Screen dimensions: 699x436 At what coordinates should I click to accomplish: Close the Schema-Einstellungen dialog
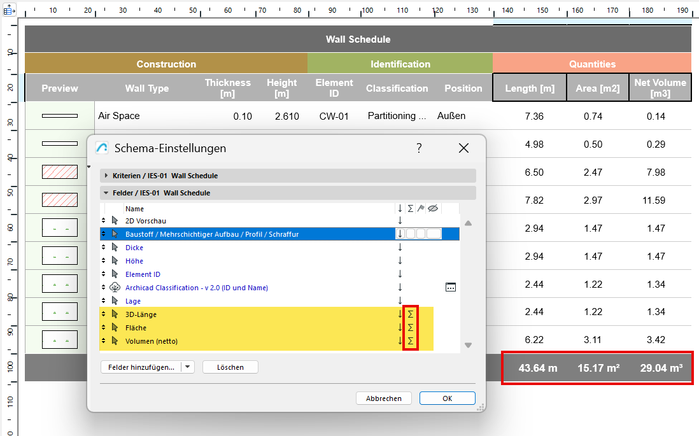(x=463, y=148)
